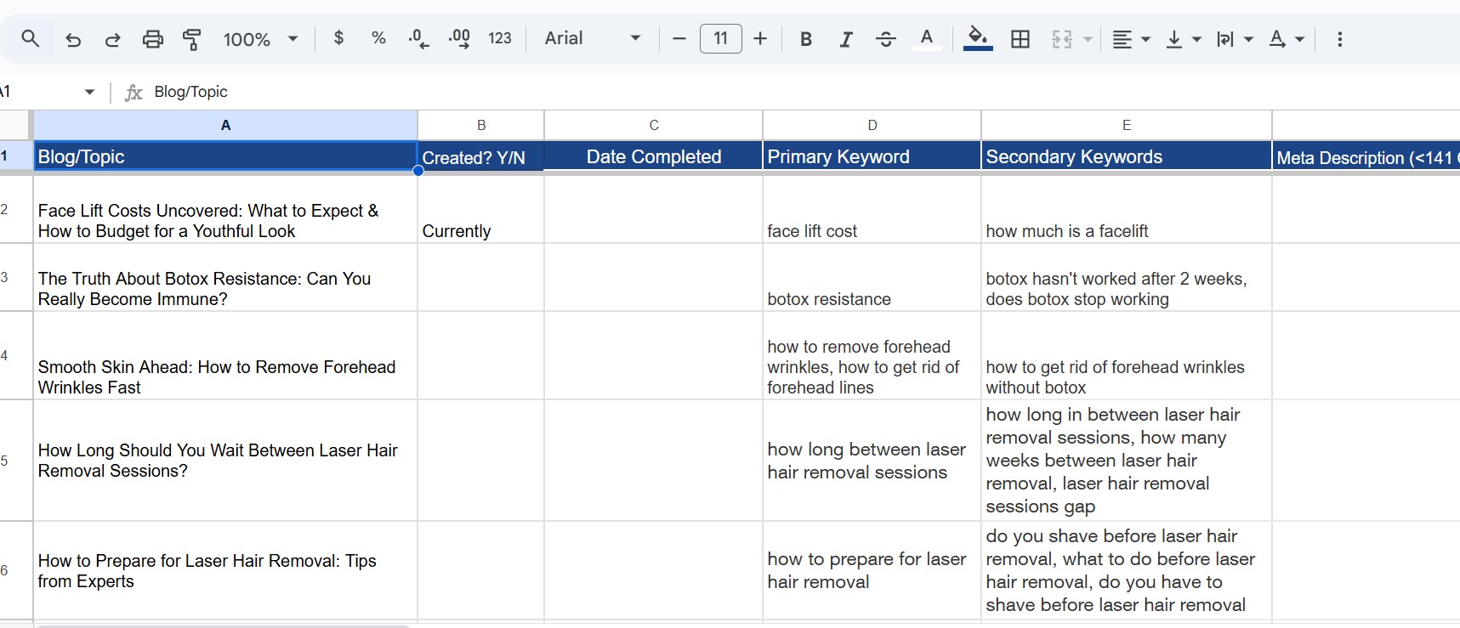The height and width of the screenshot is (628, 1460).
Task: Open the borders tool
Action: 1020,39
